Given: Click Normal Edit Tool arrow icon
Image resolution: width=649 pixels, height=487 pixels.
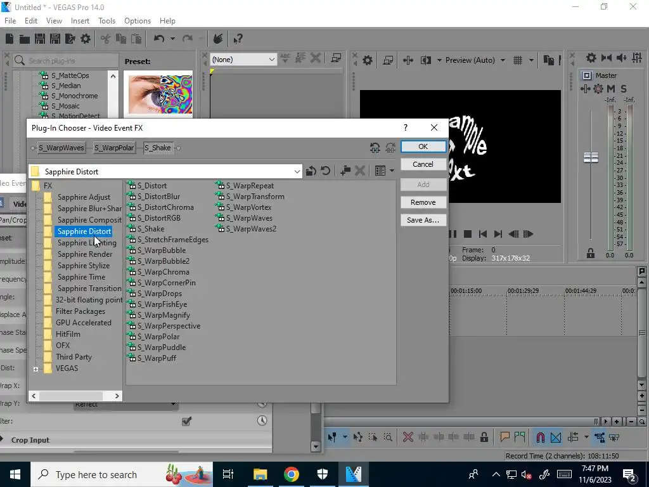Looking at the screenshot, I should (x=332, y=438).
